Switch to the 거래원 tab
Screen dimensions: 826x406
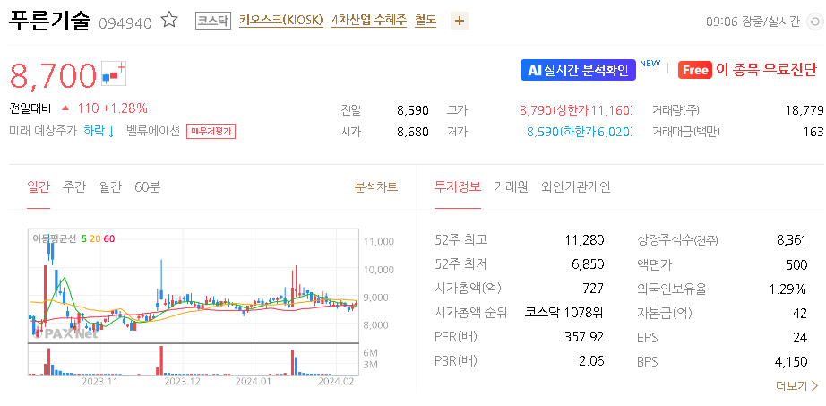511,186
